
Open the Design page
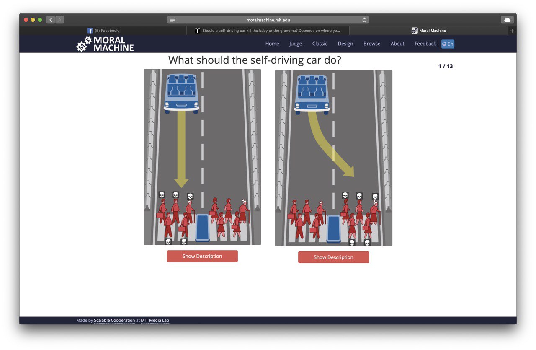(x=345, y=44)
